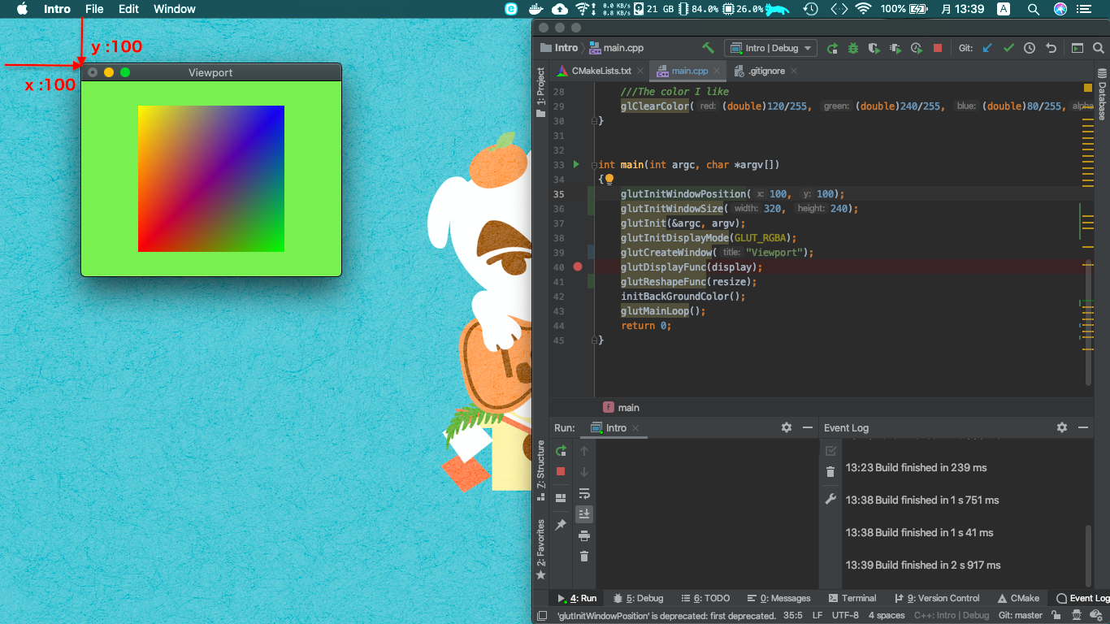Start debugging using the bug icon
The height and width of the screenshot is (624, 1110).
[x=852, y=48]
